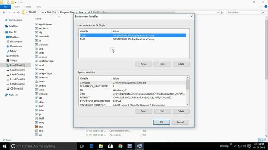
Task: Open File Explorer from the taskbar
Action: point(101,146)
